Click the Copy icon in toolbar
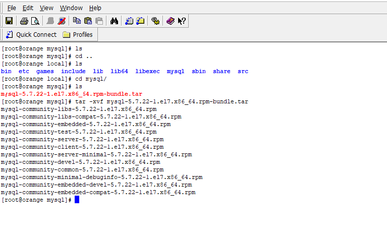This screenshot has width=387, height=237. click(77, 21)
